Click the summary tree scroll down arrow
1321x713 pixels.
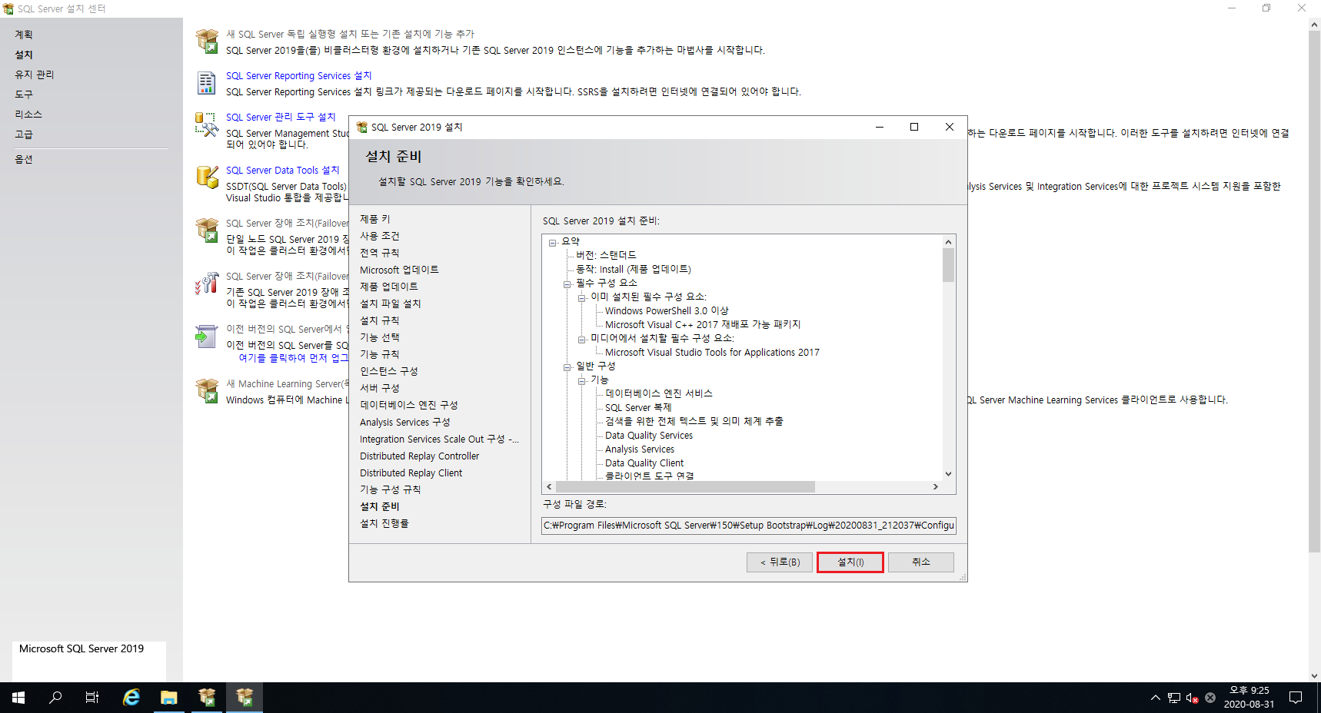tap(948, 474)
